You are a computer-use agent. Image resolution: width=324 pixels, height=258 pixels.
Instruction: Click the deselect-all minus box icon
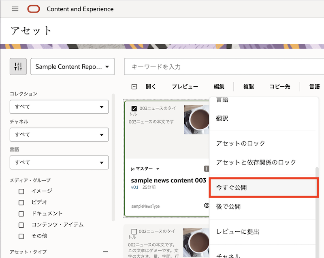click(x=134, y=87)
